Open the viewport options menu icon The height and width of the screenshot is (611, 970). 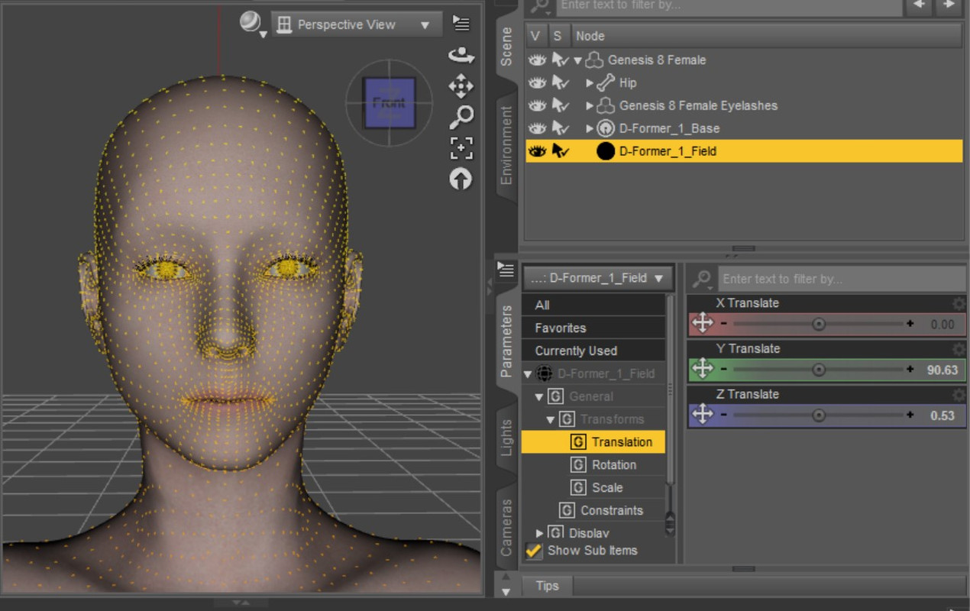tap(461, 23)
